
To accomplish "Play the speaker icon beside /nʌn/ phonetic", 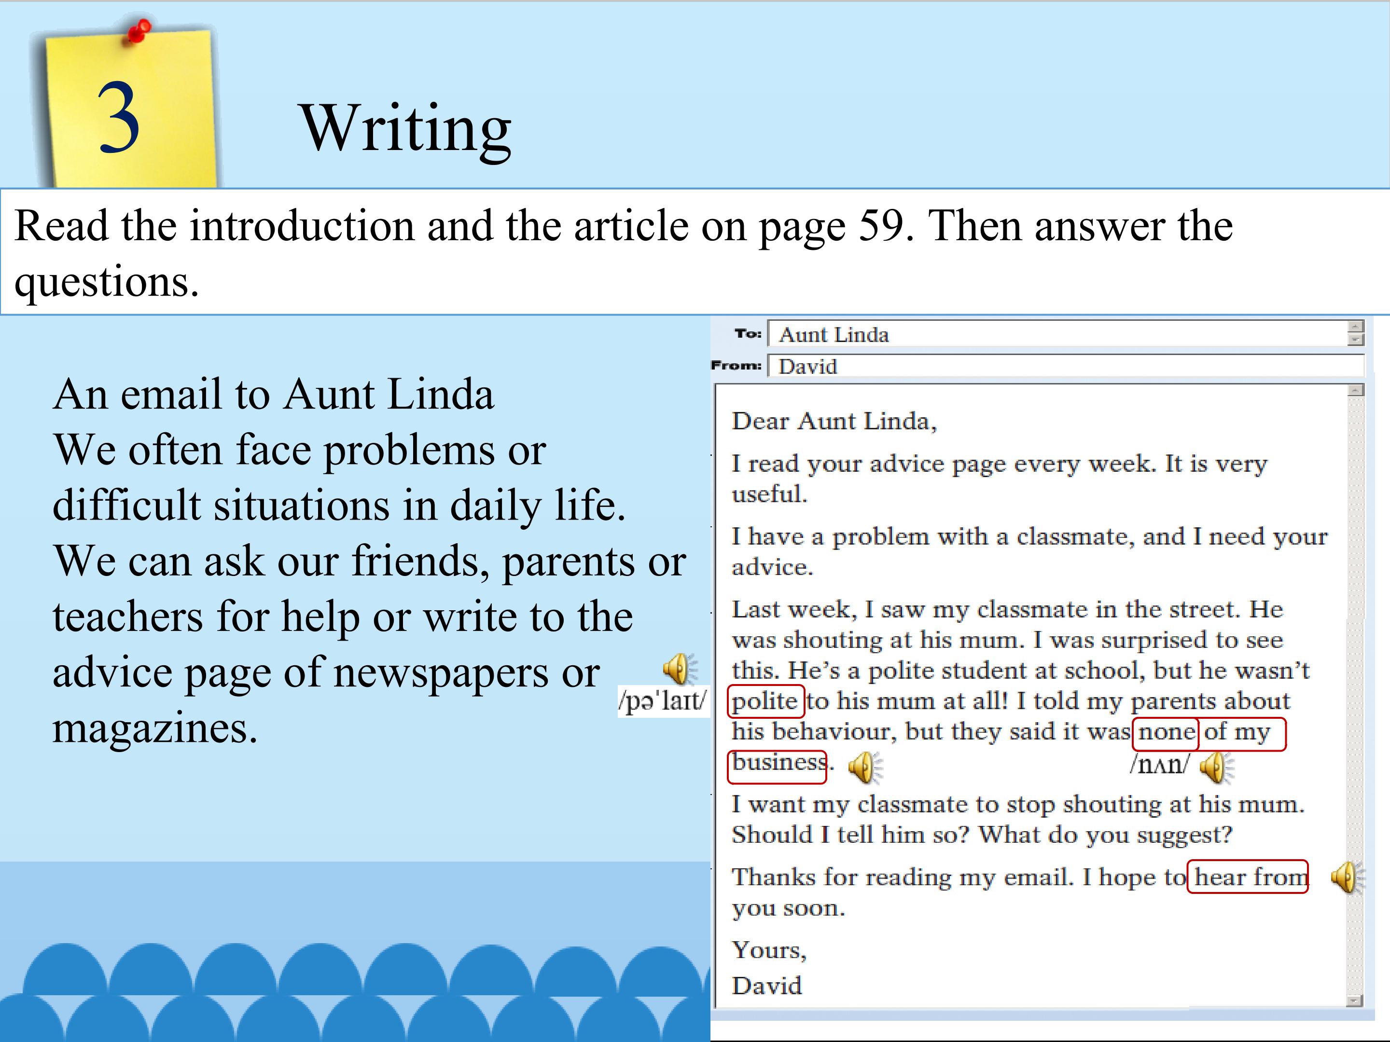I will pyautogui.click(x=1215, y=768).
